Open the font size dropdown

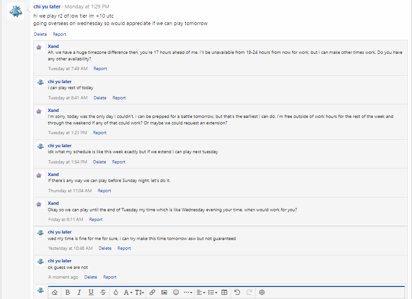pyautogui.click(x=140, y=292)
